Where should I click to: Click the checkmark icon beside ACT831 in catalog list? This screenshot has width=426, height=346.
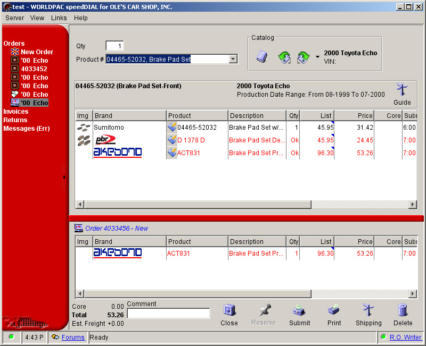click(171, 153)
